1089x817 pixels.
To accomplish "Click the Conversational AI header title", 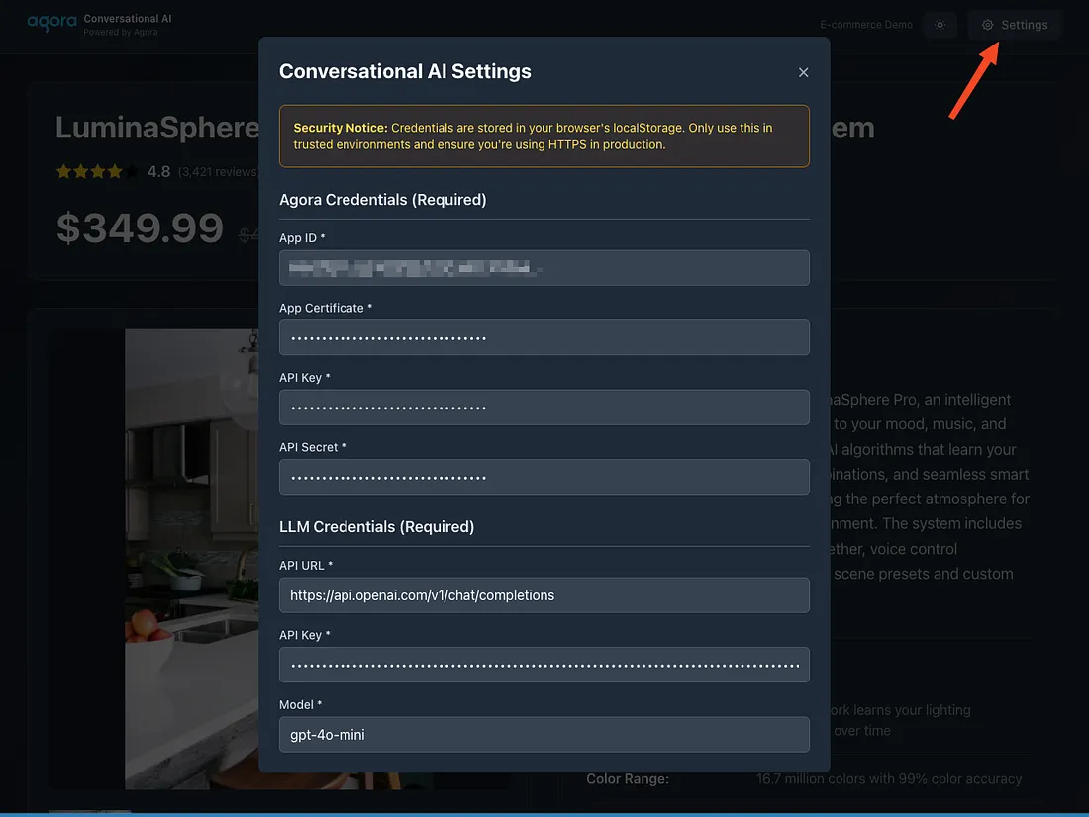I will point(127,19).
